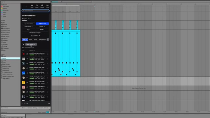This screenshot has width=210, height=118.
Task: Open MIDI Effects library category
Action: 6,32
